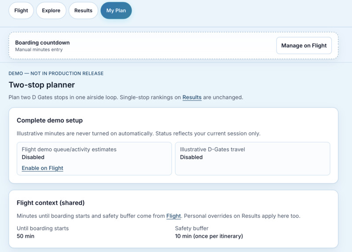Screen dimensions: 352x252
Task: Click the Two-stop planner heading
Action: click(x=42, y=85)
